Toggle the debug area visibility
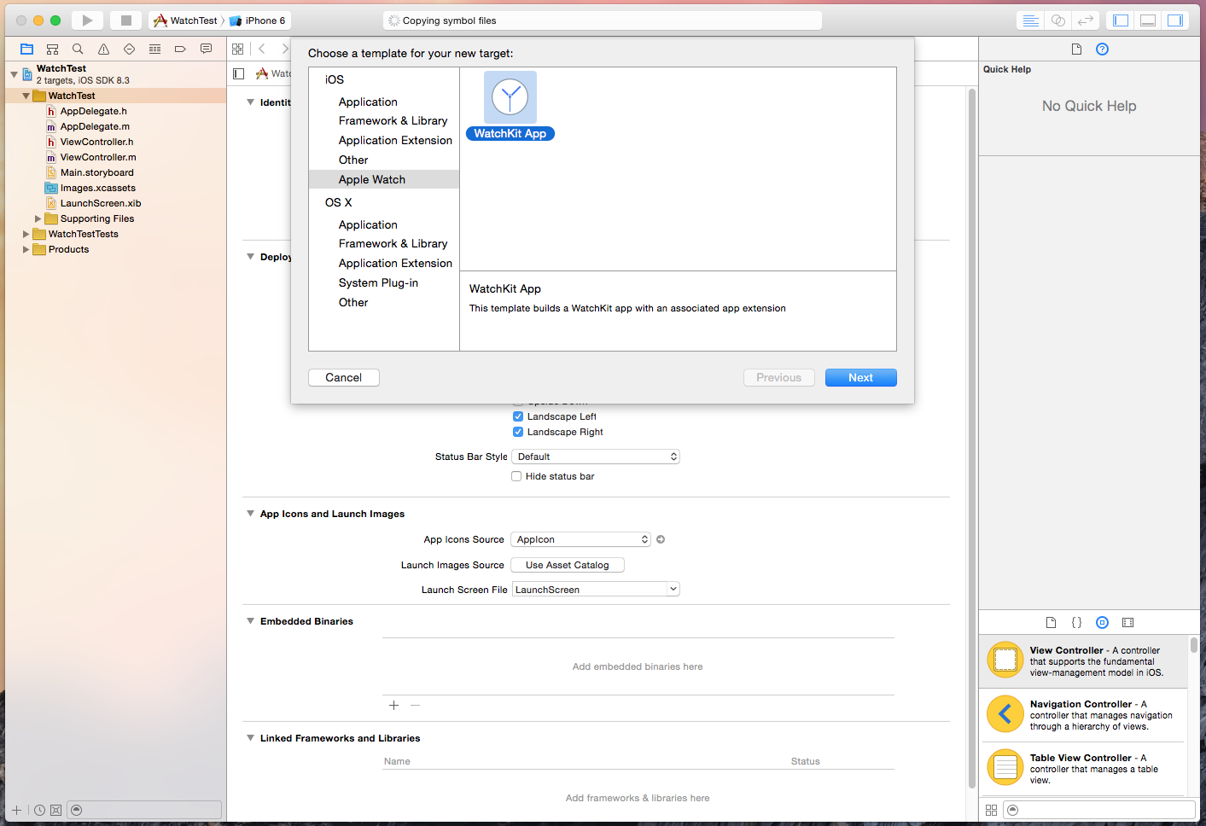Screen dimensions: 1206x826 pyautogui.click(x=1148, y=20)
